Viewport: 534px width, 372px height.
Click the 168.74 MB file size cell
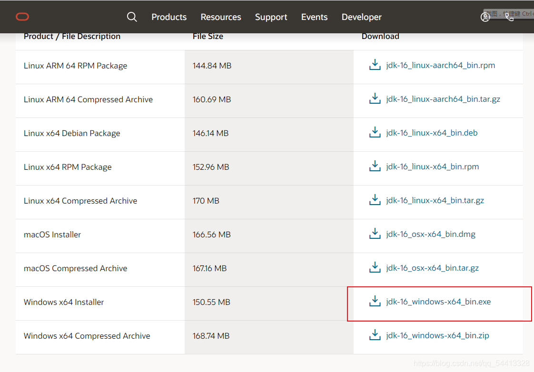pos(269,337)
